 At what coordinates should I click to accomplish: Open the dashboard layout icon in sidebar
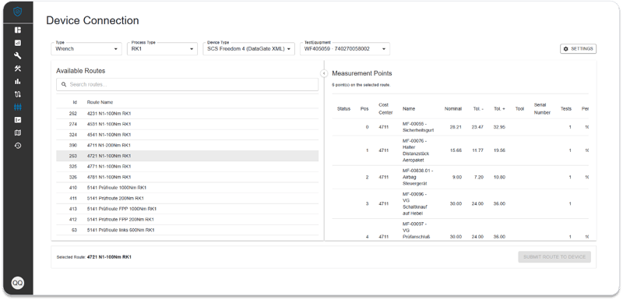(x=17, y=30)
